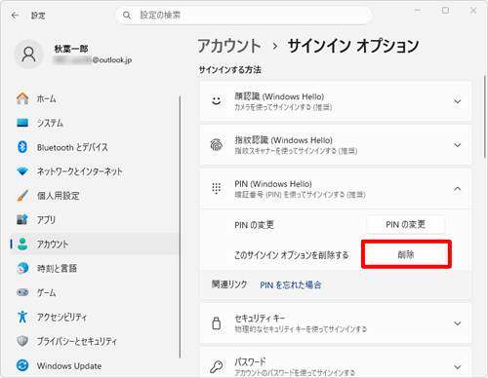The height and width of the screenshot is (378, 488).
Task: Expand the セキュリティ キー chevron
Action: coord(458,323)
